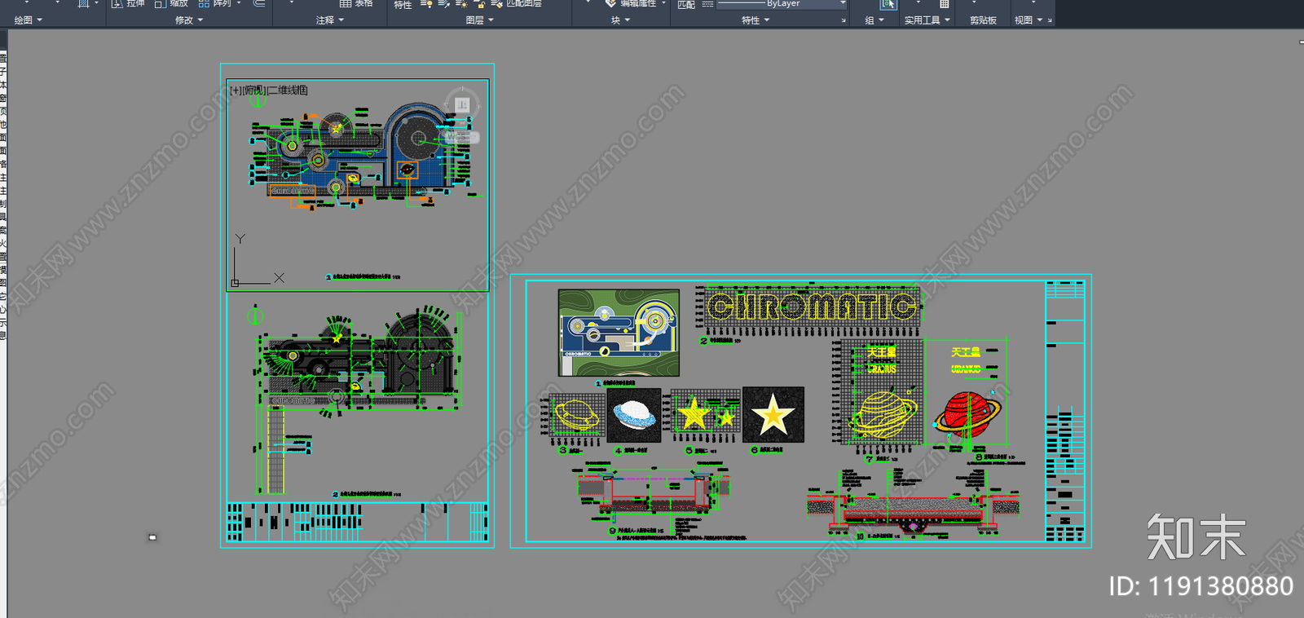Open the arrow beside 编辑属性
The height and width of the screenshot is (618, 1304).
(663, 3)
